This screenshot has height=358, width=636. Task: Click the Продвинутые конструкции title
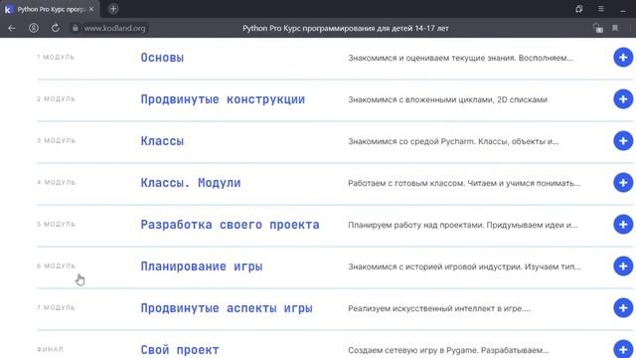[x=223, y=99]
